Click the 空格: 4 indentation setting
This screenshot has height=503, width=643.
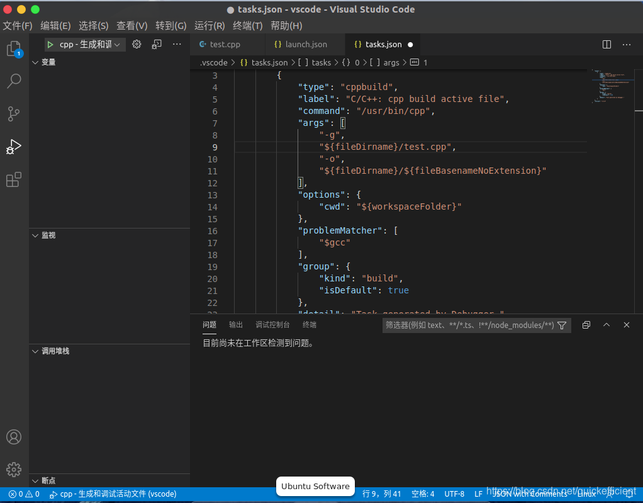423,494
